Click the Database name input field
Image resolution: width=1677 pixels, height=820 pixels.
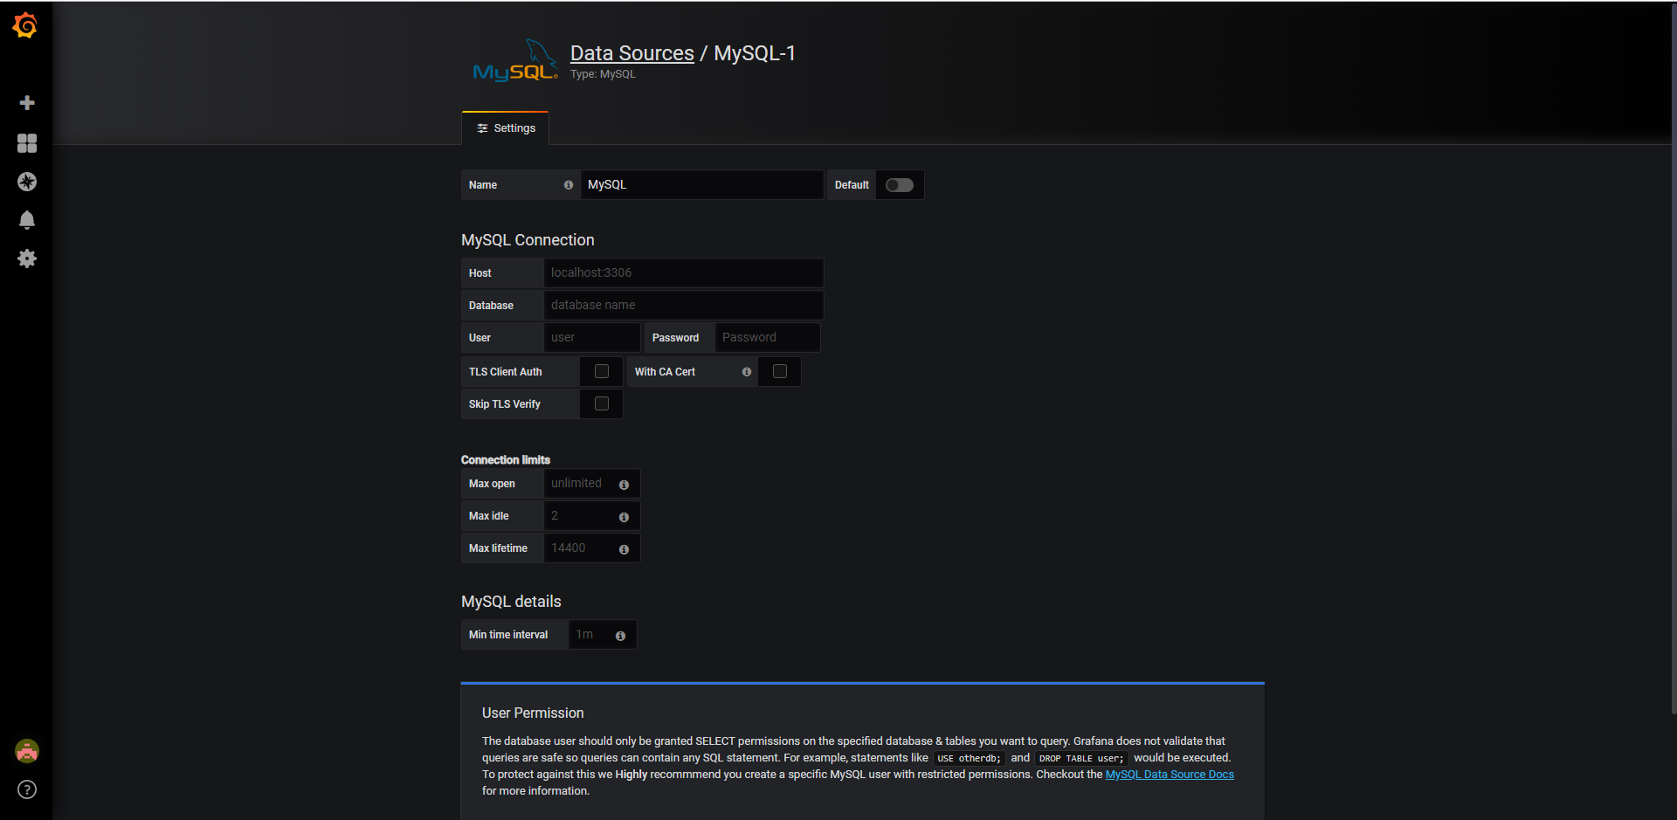pos(683,306)
